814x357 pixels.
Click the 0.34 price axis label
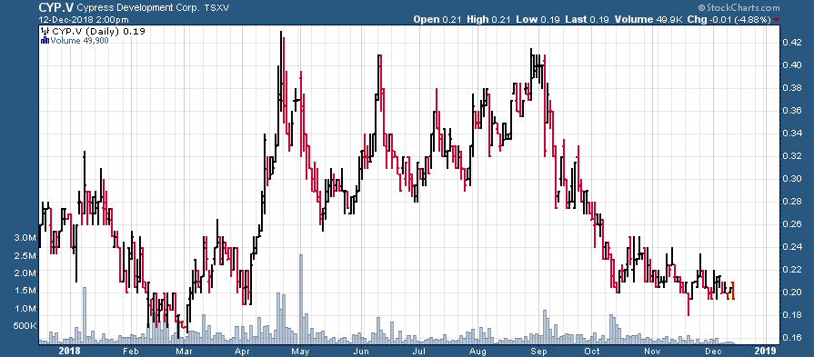(791, 134)
